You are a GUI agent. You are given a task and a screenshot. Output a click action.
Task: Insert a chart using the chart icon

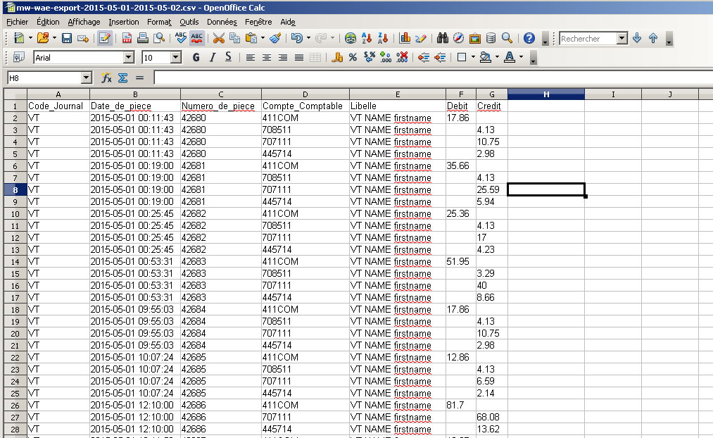click(405, 39)
